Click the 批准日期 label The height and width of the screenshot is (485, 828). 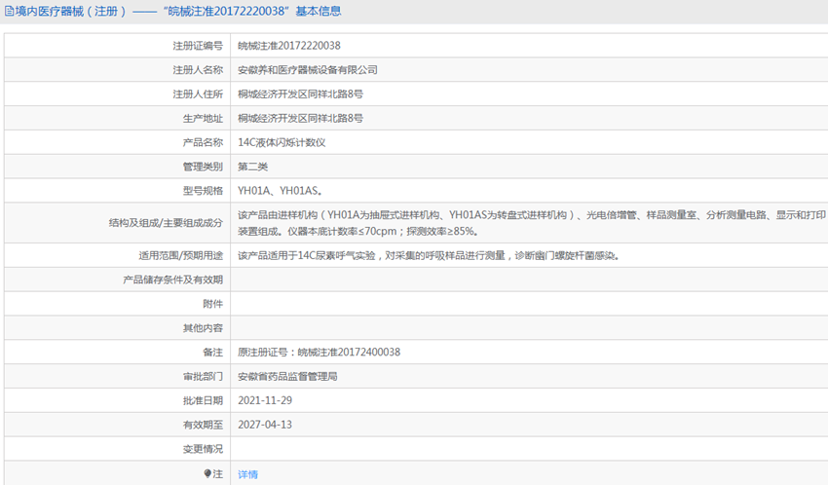pyautogui.click(x=203, y=401)
